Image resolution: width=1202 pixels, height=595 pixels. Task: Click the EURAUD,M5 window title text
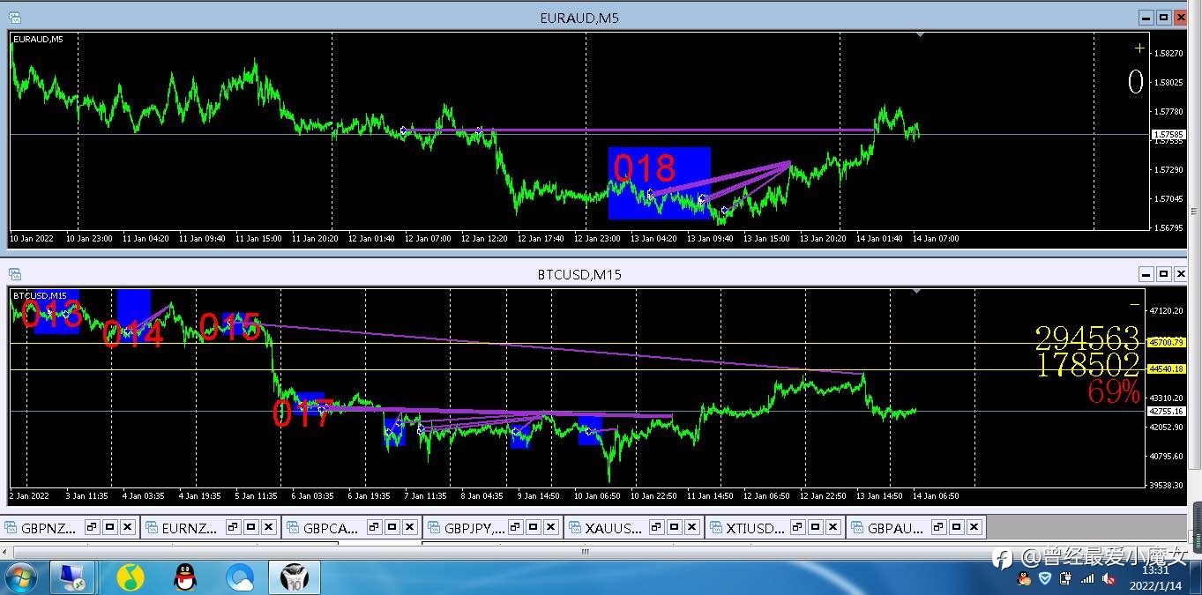(579, 18)
